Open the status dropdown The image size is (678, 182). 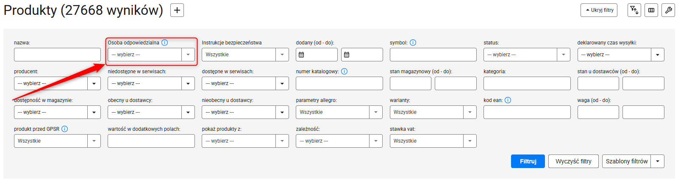click(527, 55)
